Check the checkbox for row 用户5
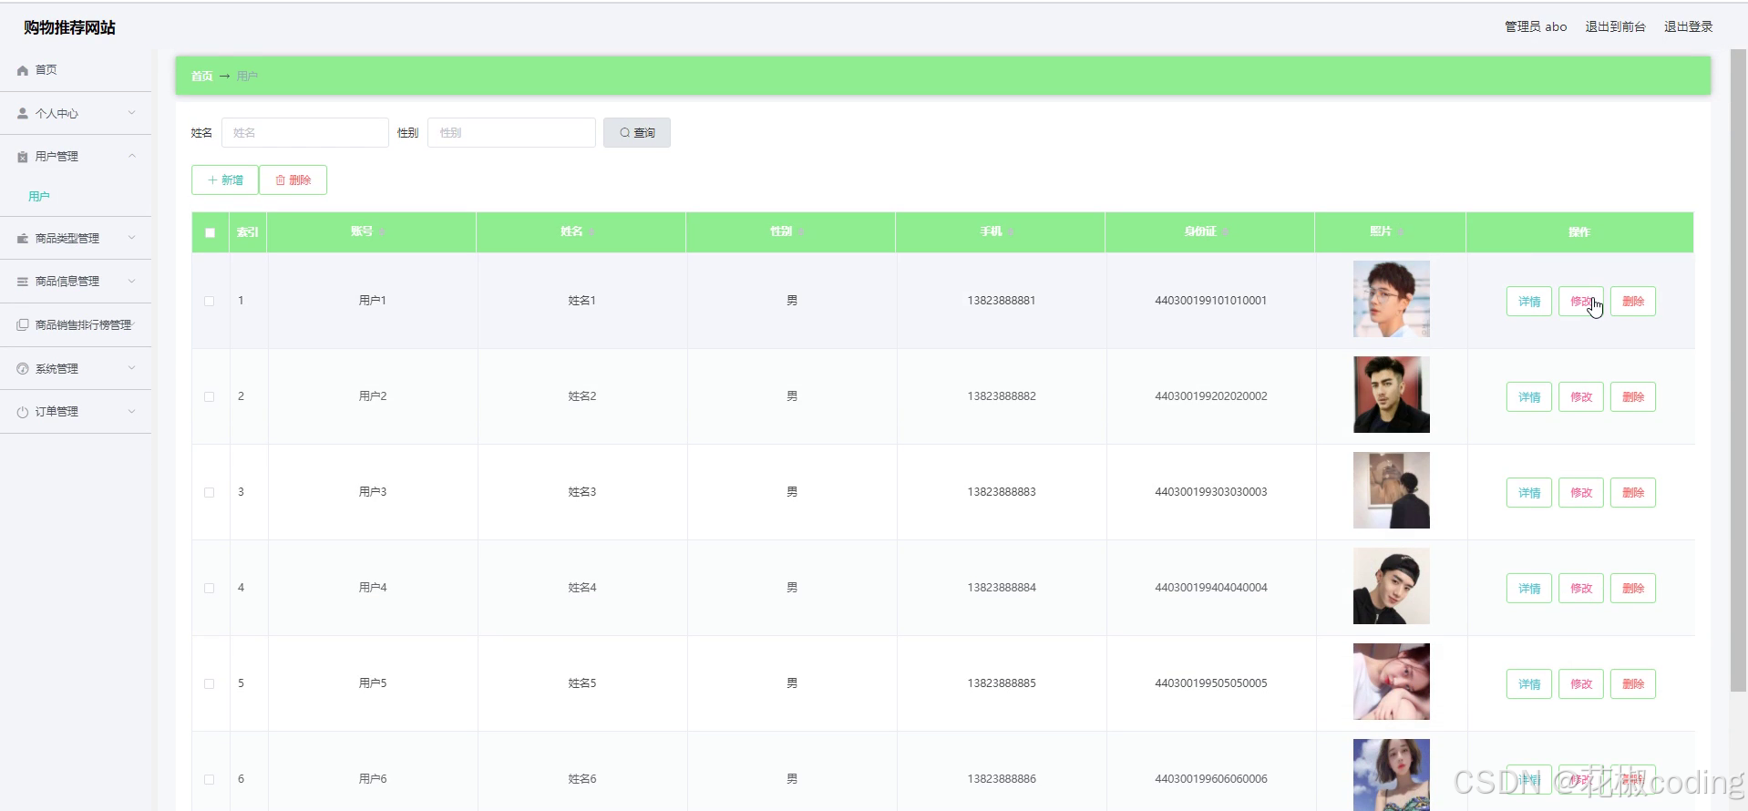Screen dimensions: 1748x811 pyautogui.click(x=210, y=683)
